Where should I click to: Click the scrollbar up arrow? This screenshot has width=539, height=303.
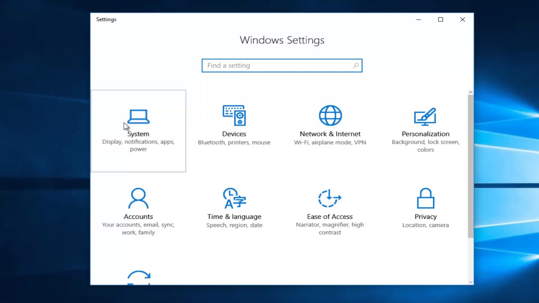coord(470,92)
